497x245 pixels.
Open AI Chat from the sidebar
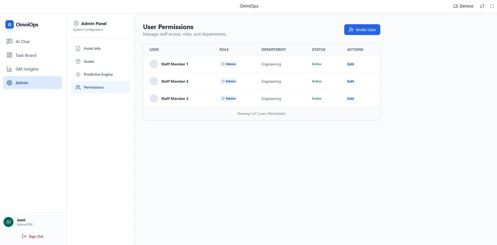pyautogui.click(x=33, y=41)
